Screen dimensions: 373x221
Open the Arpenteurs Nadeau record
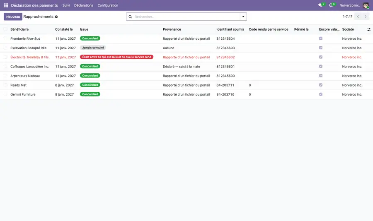pos(25,76)
